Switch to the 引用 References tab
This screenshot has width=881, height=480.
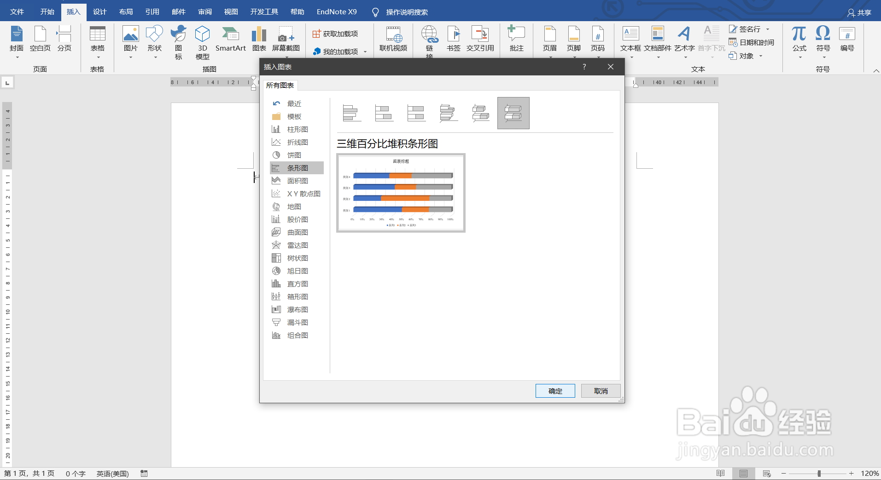pyautogui.click(x=152, y=11)
